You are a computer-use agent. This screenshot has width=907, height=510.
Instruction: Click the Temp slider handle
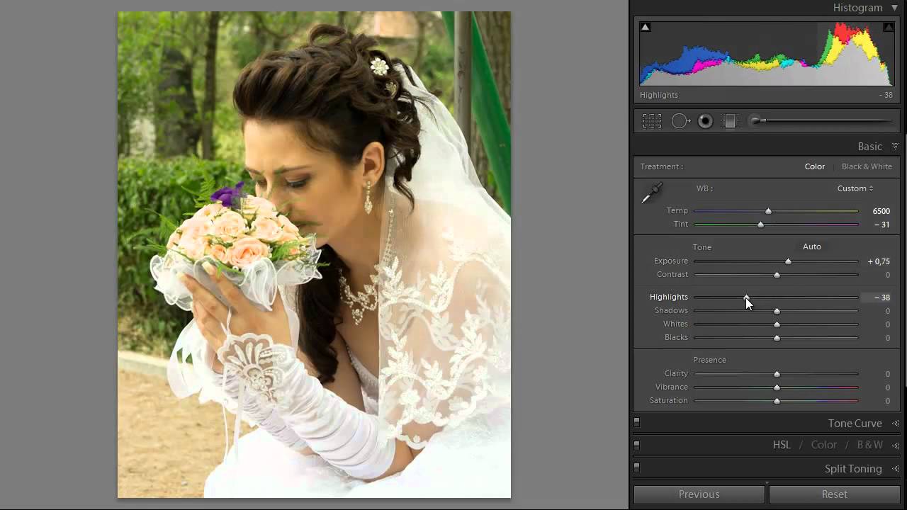(x=768, y=211)
